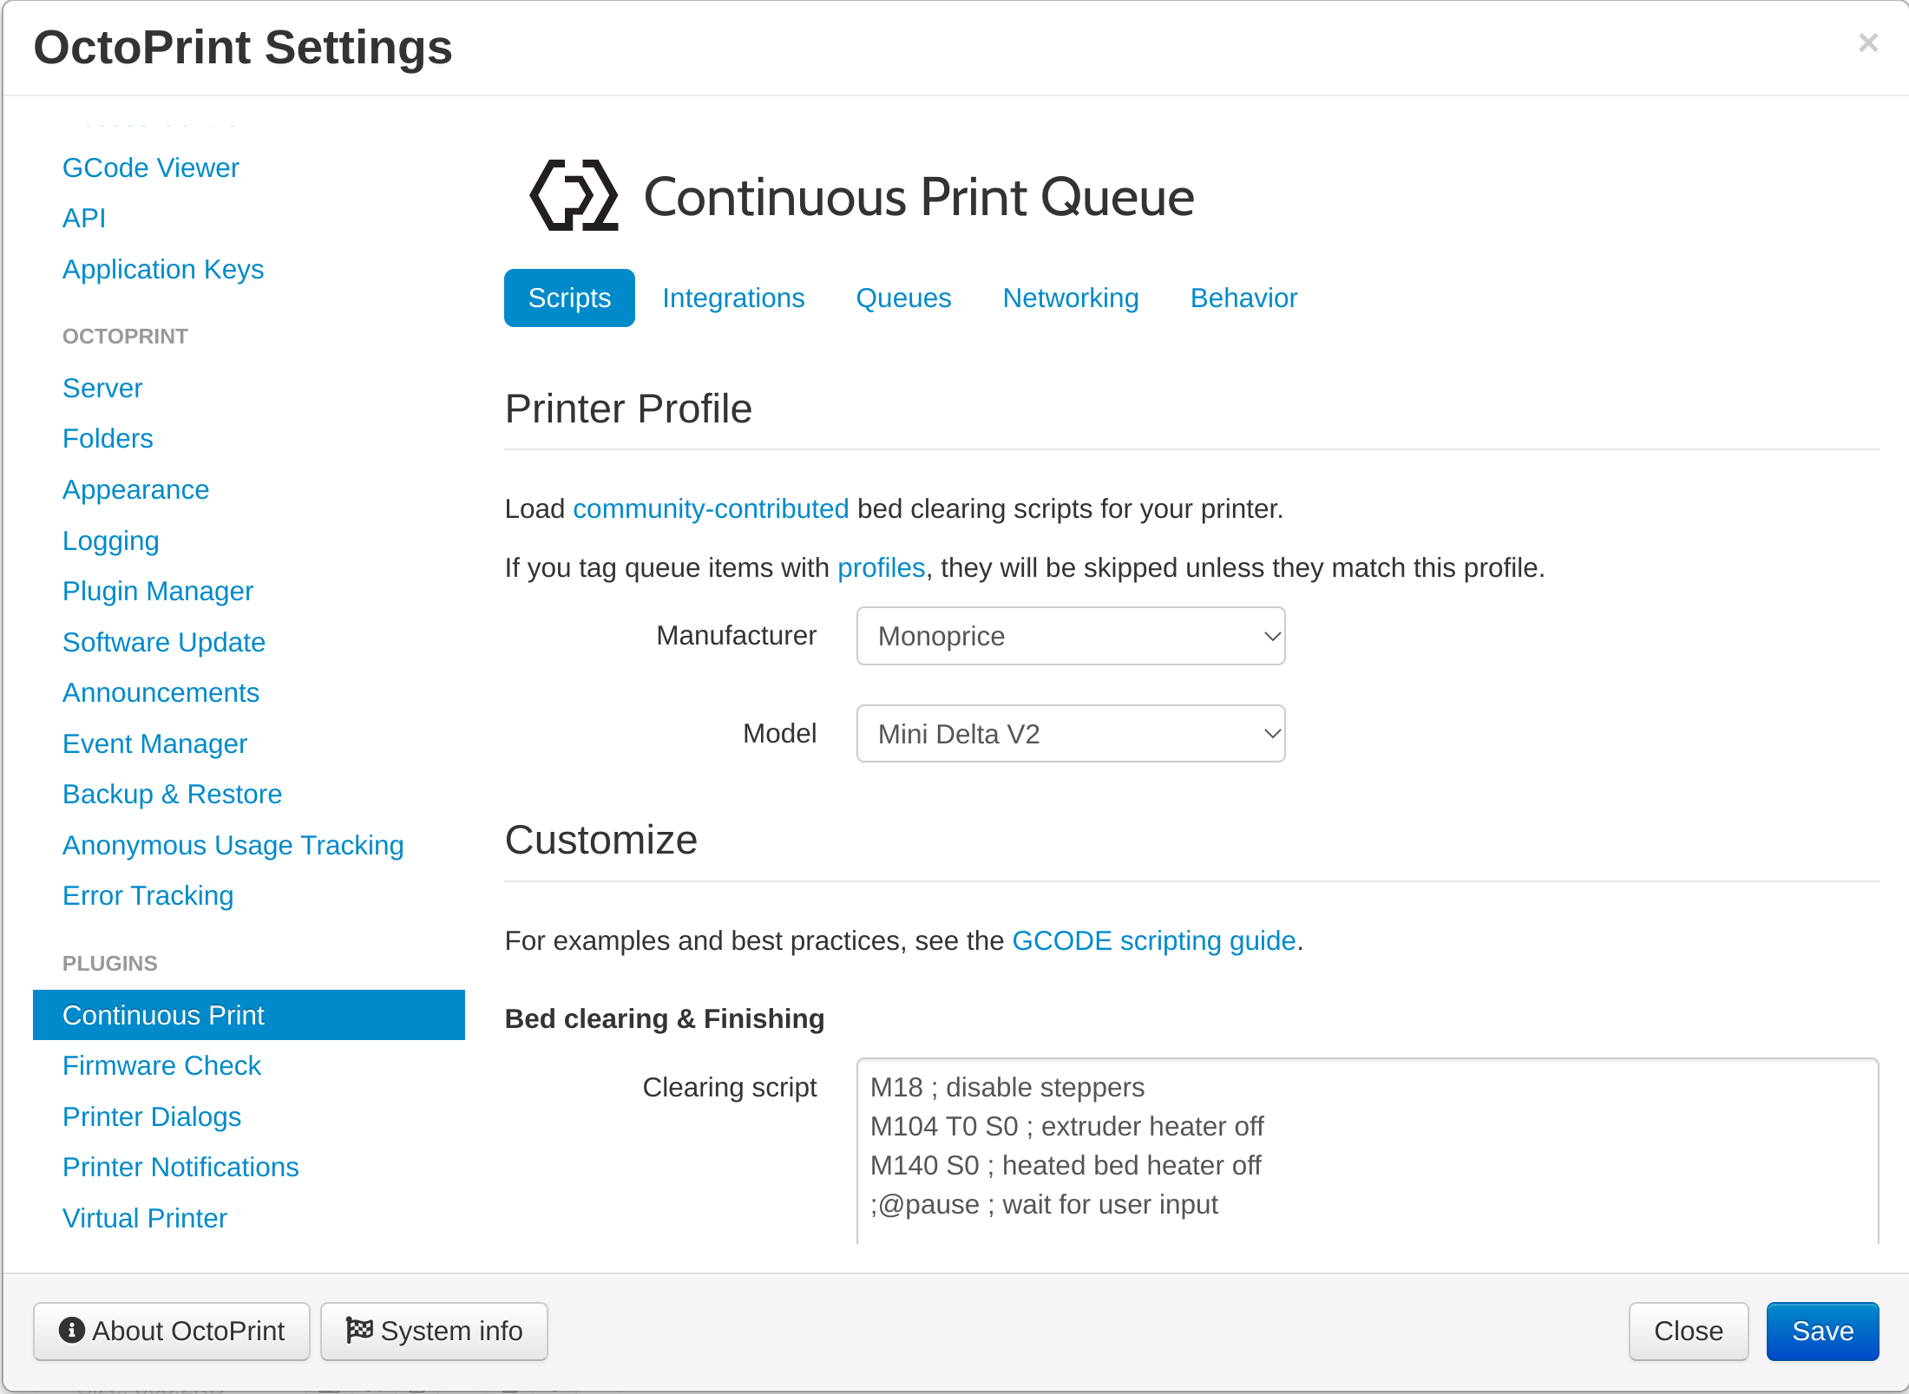1909x1394 pixels.
Task: Open the GCODE scripting guide link
Action: point(1153,940)
